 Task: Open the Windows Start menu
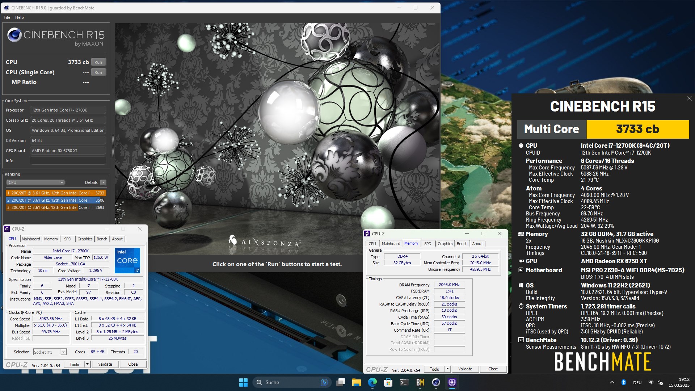pyautogui.click(x=243, y=382)
